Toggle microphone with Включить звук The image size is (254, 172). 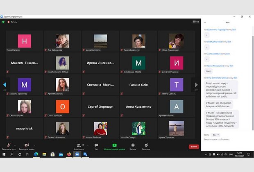click(9, 146)
